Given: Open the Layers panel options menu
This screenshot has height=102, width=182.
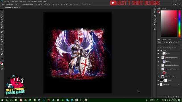Looking at the screenshot, I should [181, 39].
